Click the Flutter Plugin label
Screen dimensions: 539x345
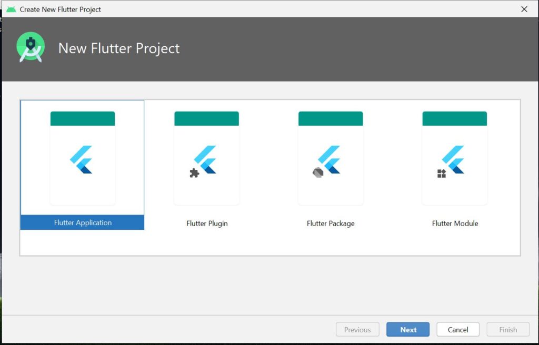pos(207,224)
